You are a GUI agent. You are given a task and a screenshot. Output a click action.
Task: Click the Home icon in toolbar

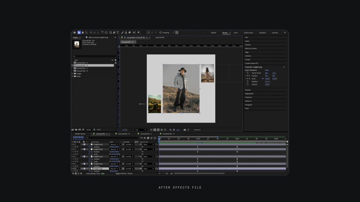75,33
